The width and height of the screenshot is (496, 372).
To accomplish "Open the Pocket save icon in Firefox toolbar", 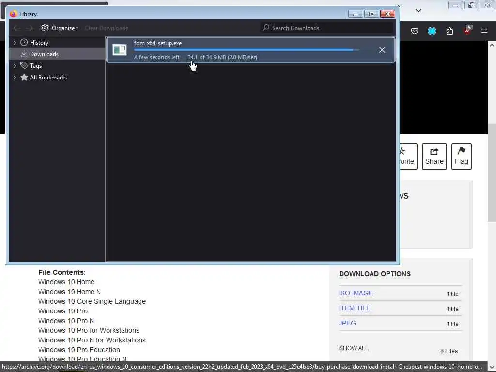I will (415, 31).
